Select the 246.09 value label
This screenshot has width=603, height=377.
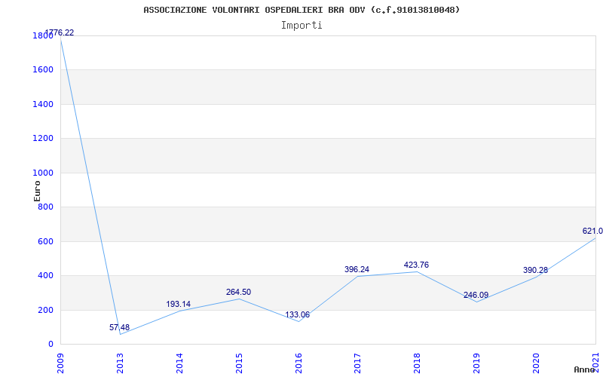476,295
